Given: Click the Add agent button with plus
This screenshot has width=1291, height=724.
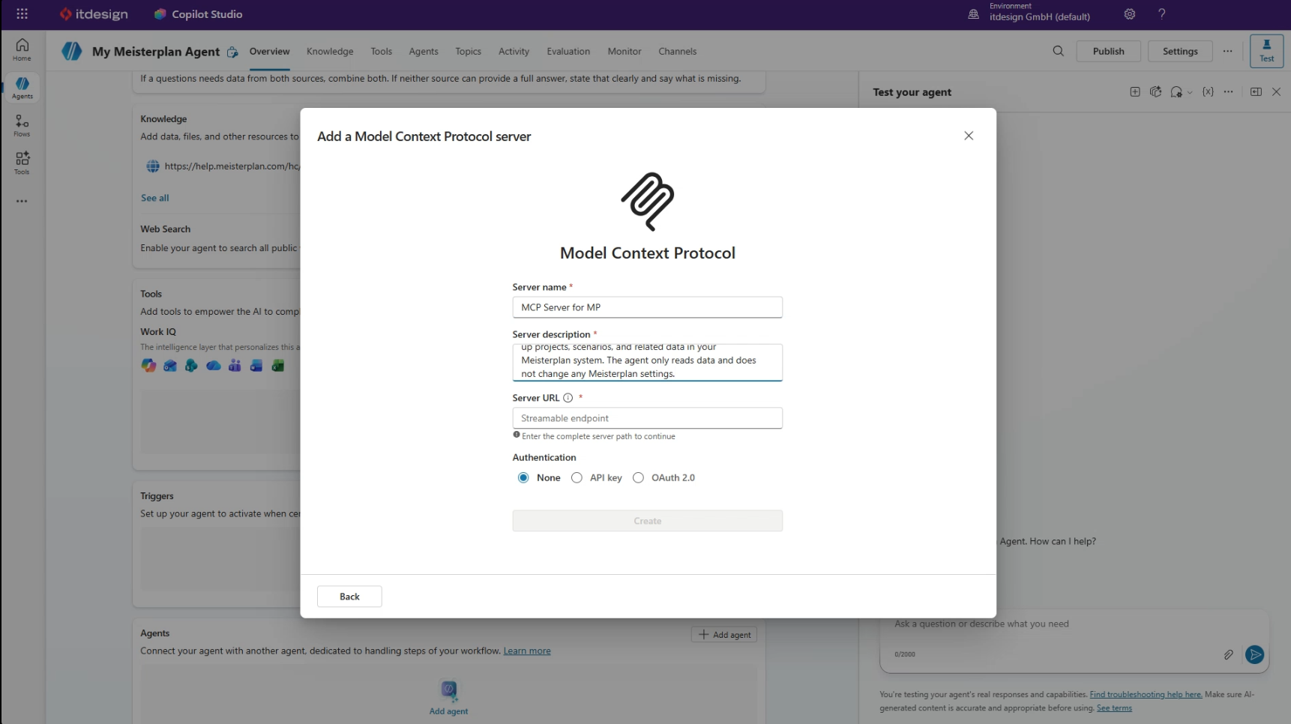Looking at the screenshot, I should 724,635.
